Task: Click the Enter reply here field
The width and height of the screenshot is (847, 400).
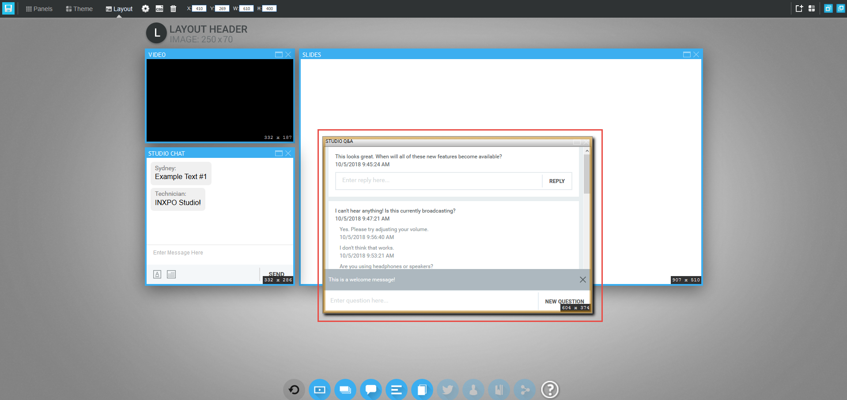Action: 439,180
